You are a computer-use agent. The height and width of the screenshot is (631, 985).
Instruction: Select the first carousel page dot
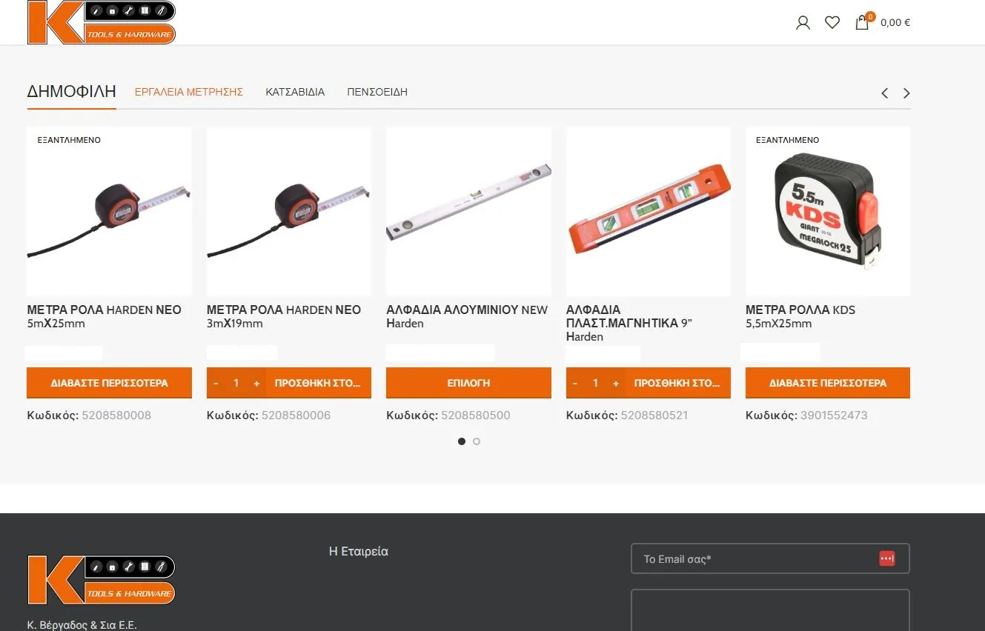pyautogui.click(x=462, y=441)
